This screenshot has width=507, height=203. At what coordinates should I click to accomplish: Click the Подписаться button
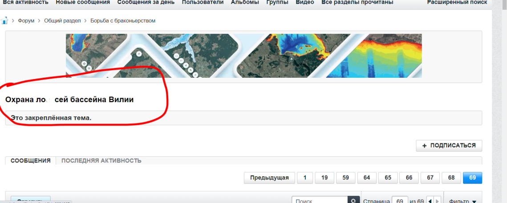(449, 146)
